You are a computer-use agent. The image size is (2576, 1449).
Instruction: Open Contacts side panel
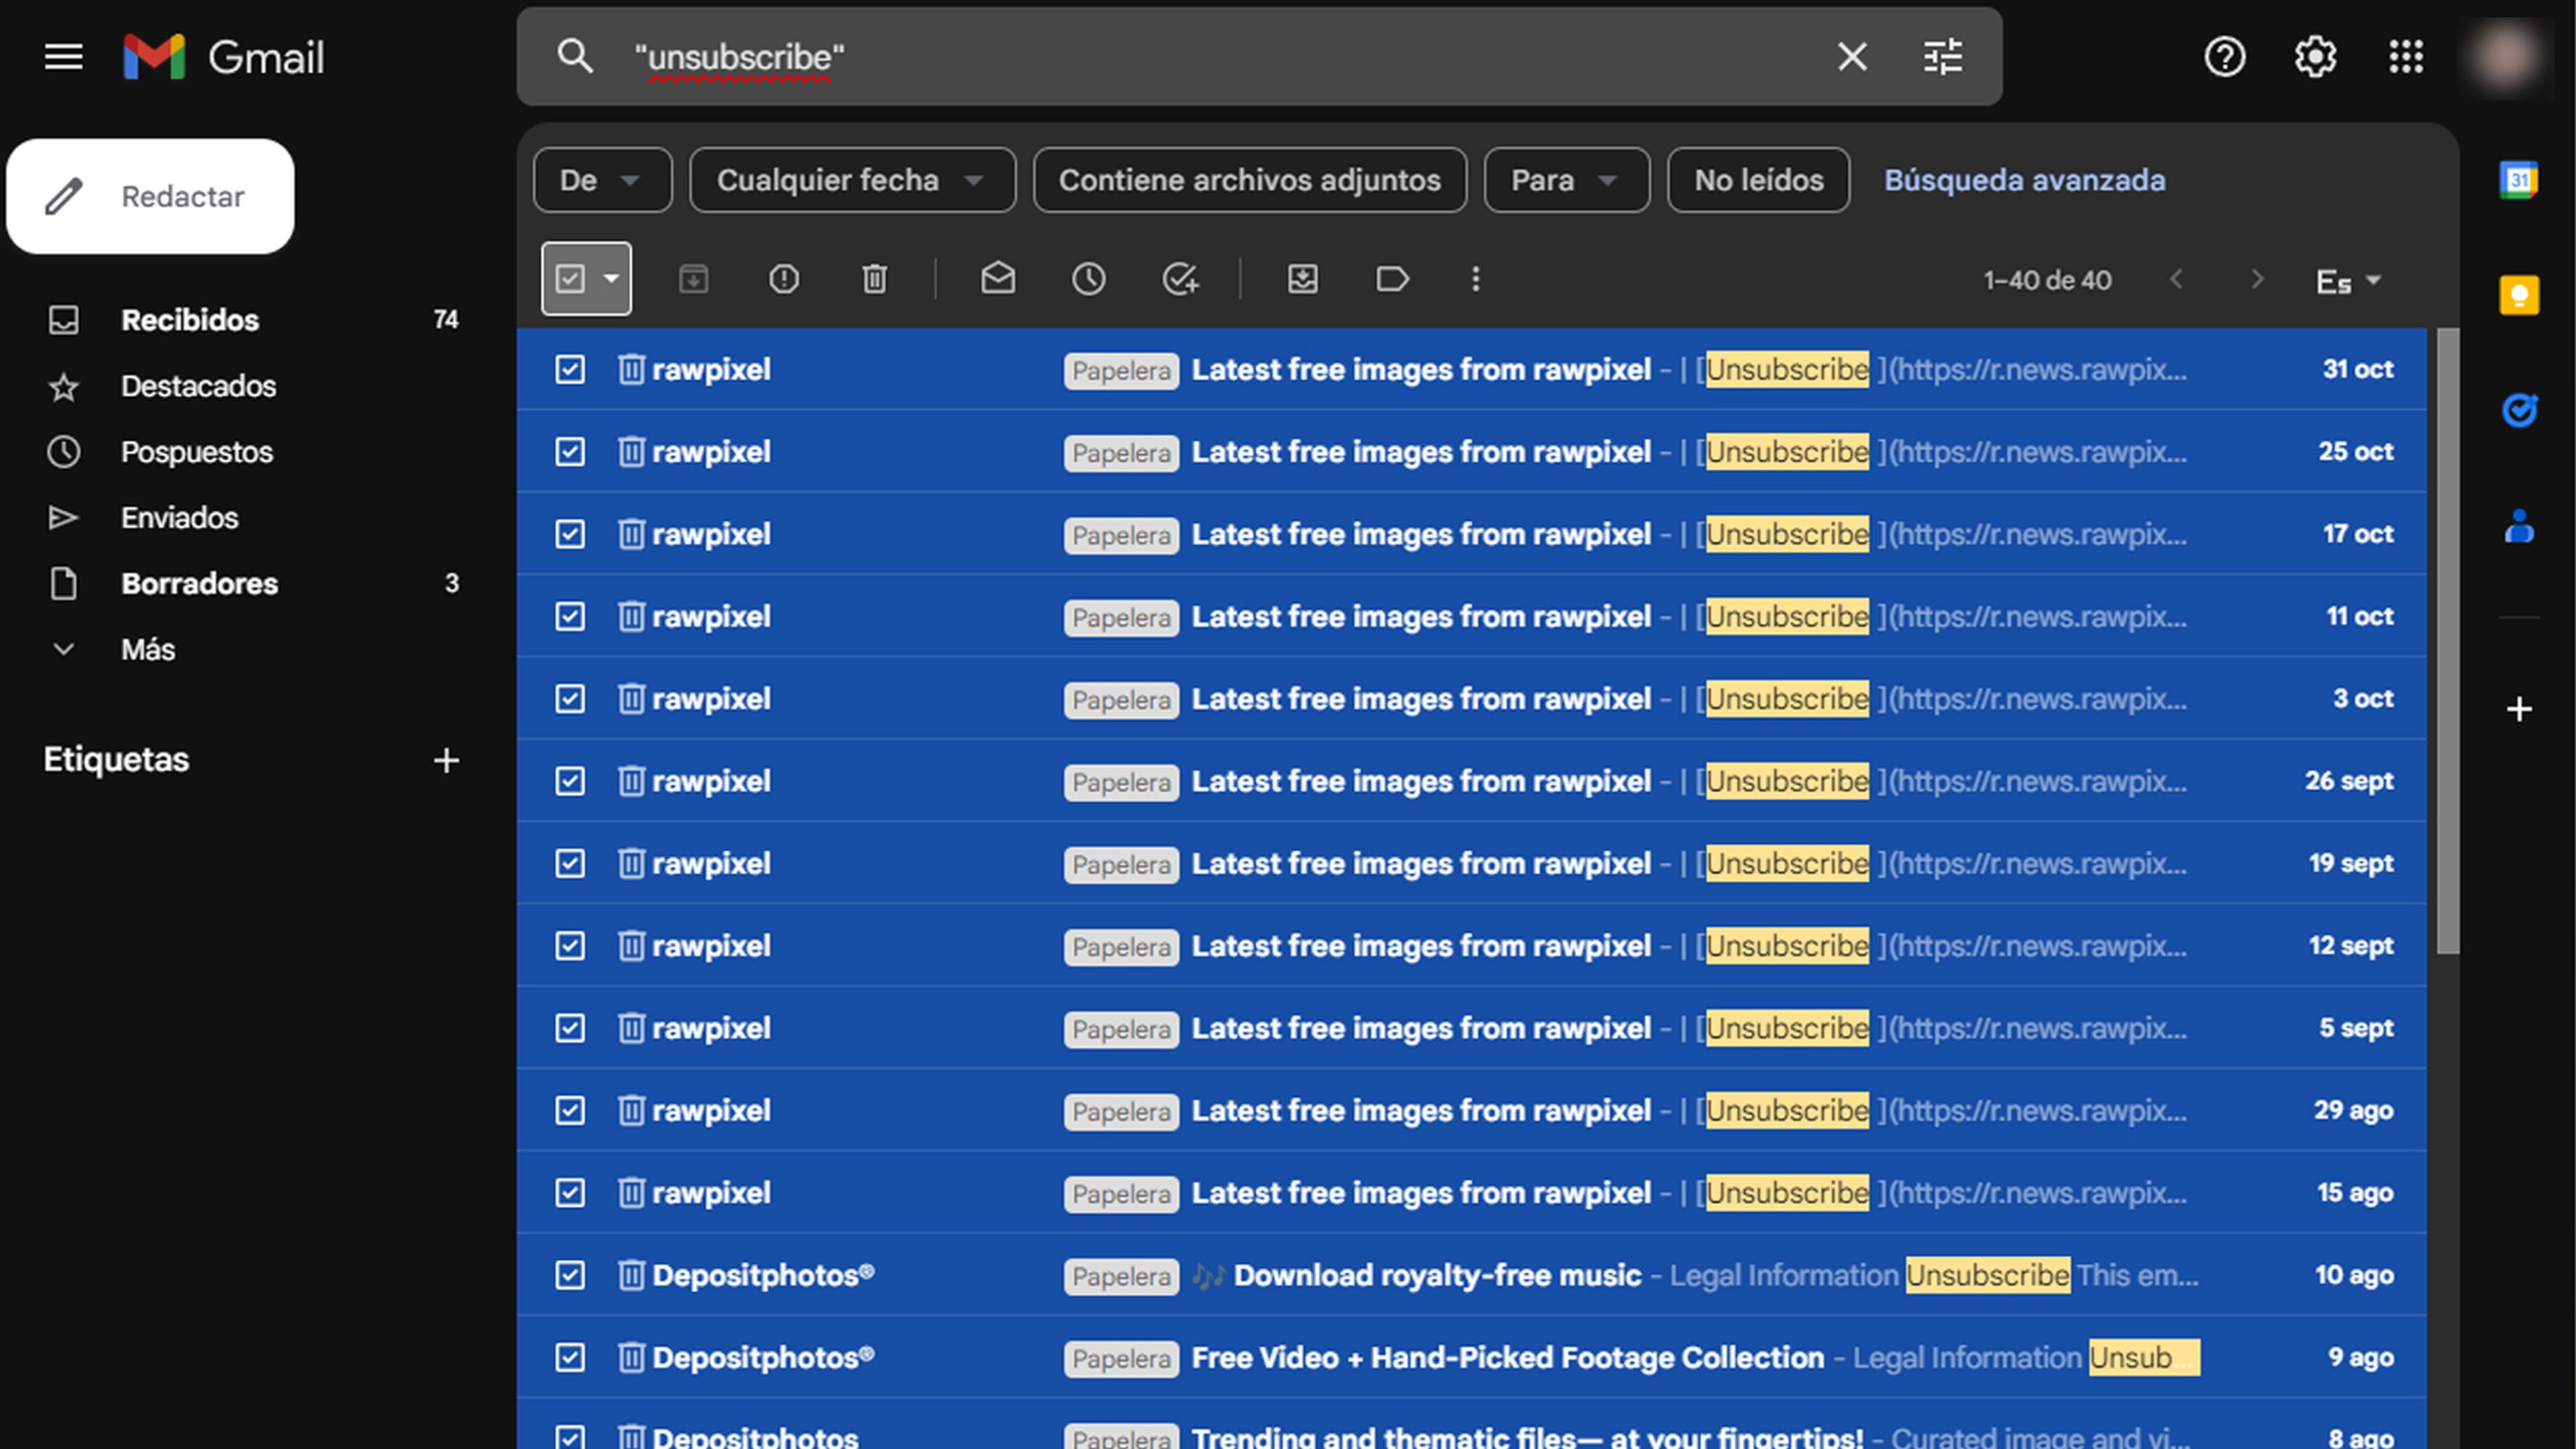pyautogui.click(x=2519, y=526)
